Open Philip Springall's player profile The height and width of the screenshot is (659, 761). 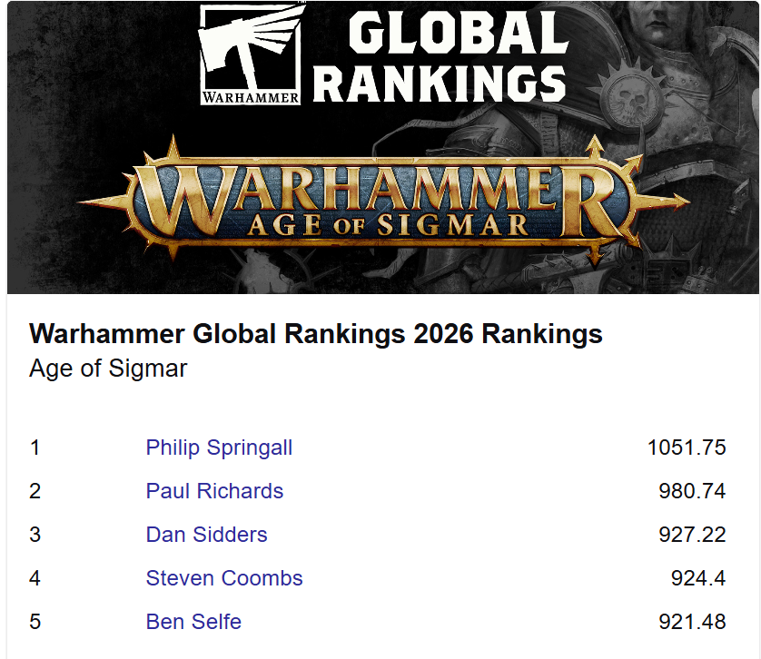click(219, 448)
